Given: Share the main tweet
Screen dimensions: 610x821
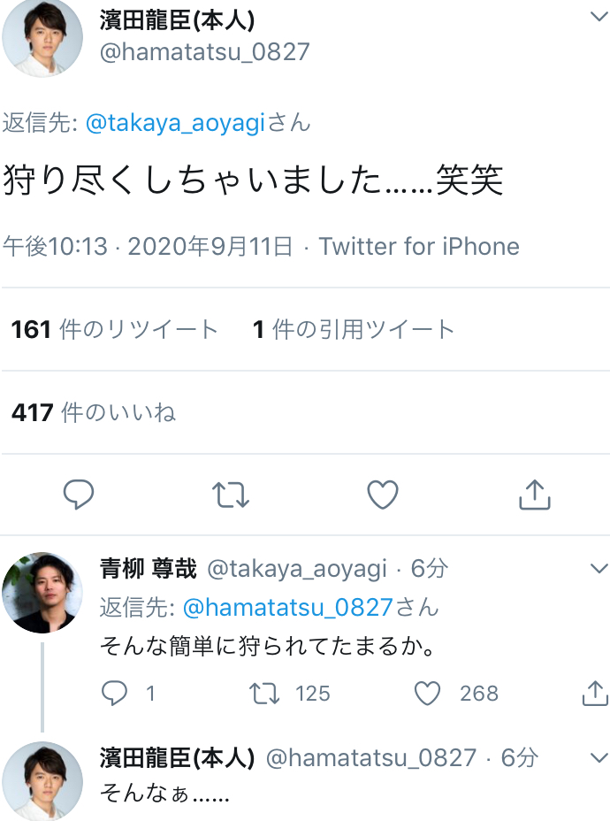Looking at the screenshot, I should (534, 495).
